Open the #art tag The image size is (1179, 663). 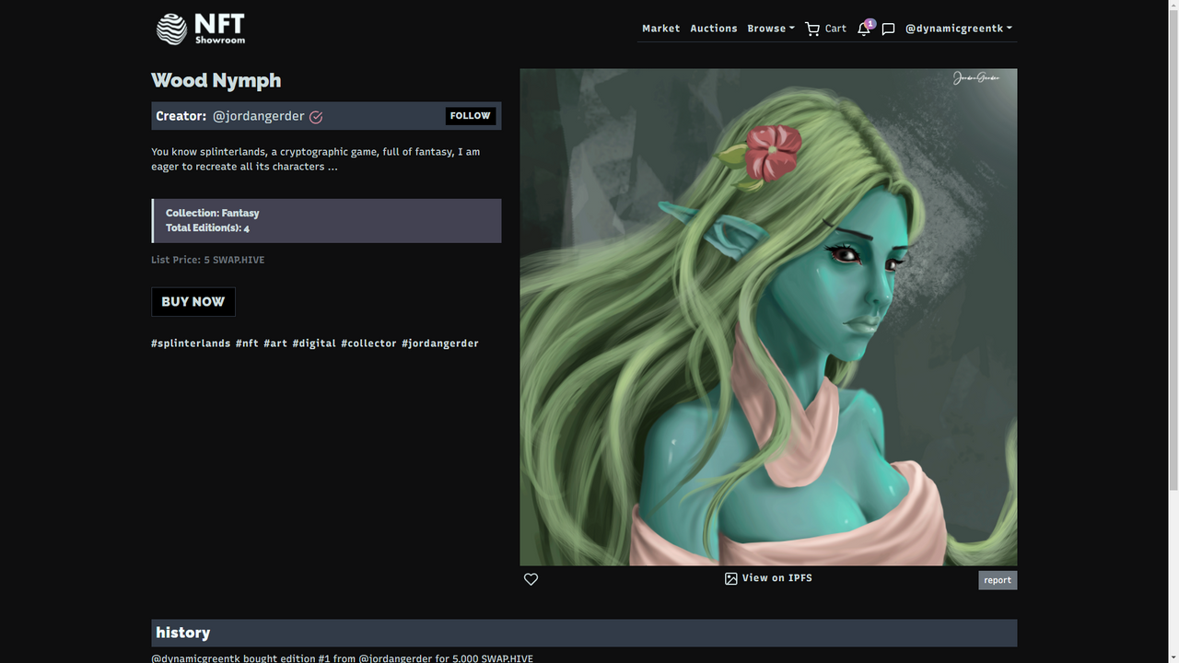click(275, 343)
